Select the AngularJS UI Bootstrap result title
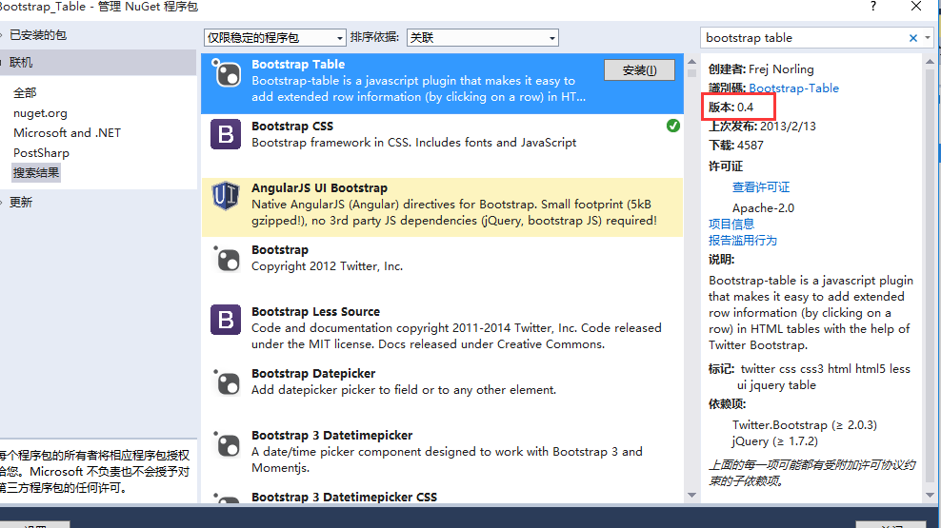 click(319, 187)
